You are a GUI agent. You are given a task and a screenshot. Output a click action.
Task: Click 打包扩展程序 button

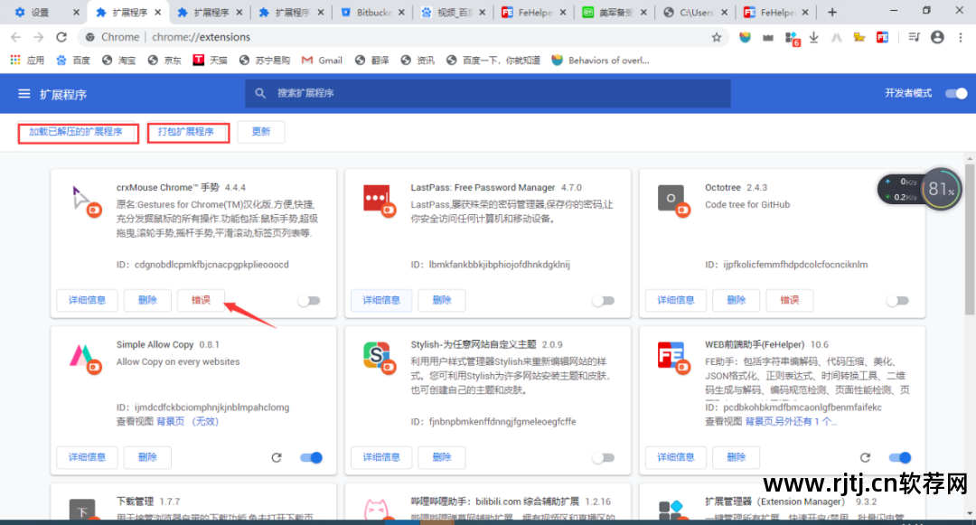point(187,133)
